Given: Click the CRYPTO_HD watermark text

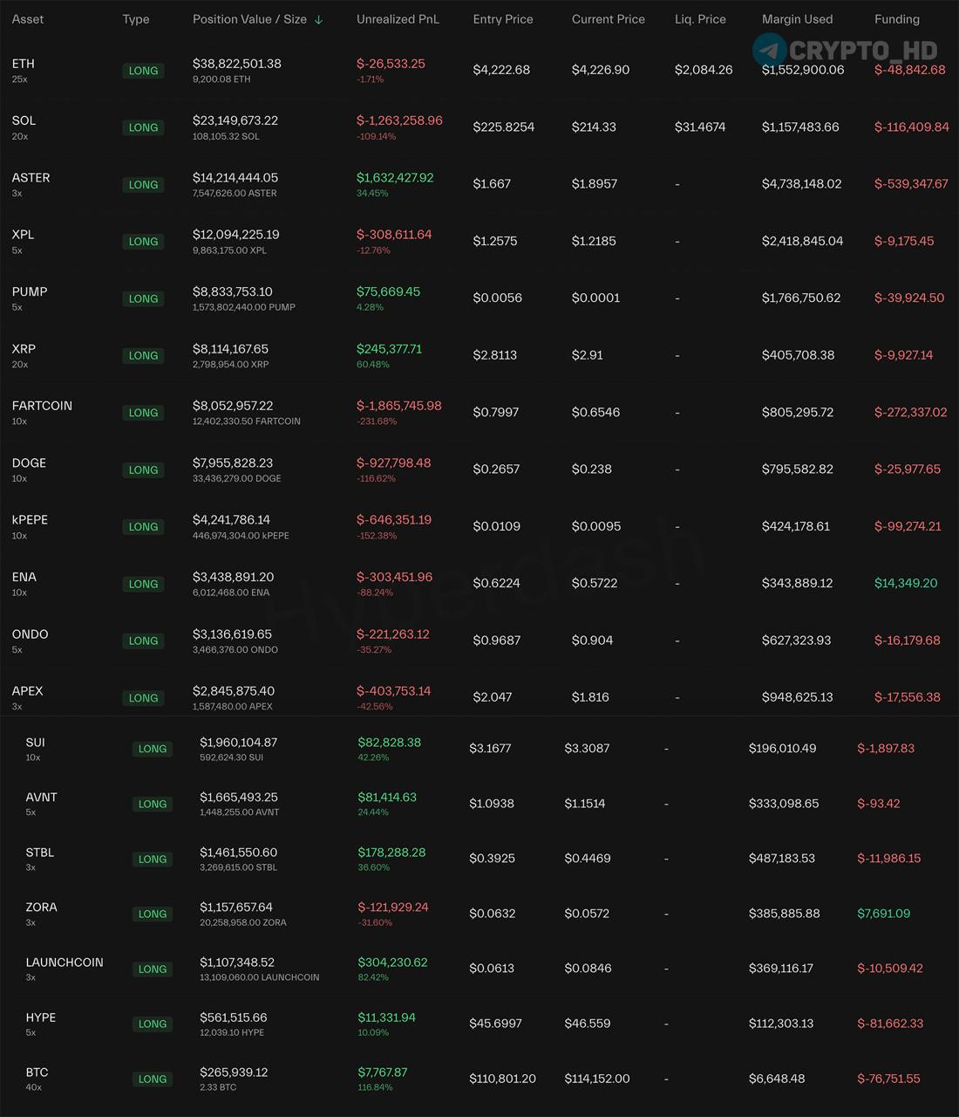Looking at the screenshot, I should click(x=863, y=51).
